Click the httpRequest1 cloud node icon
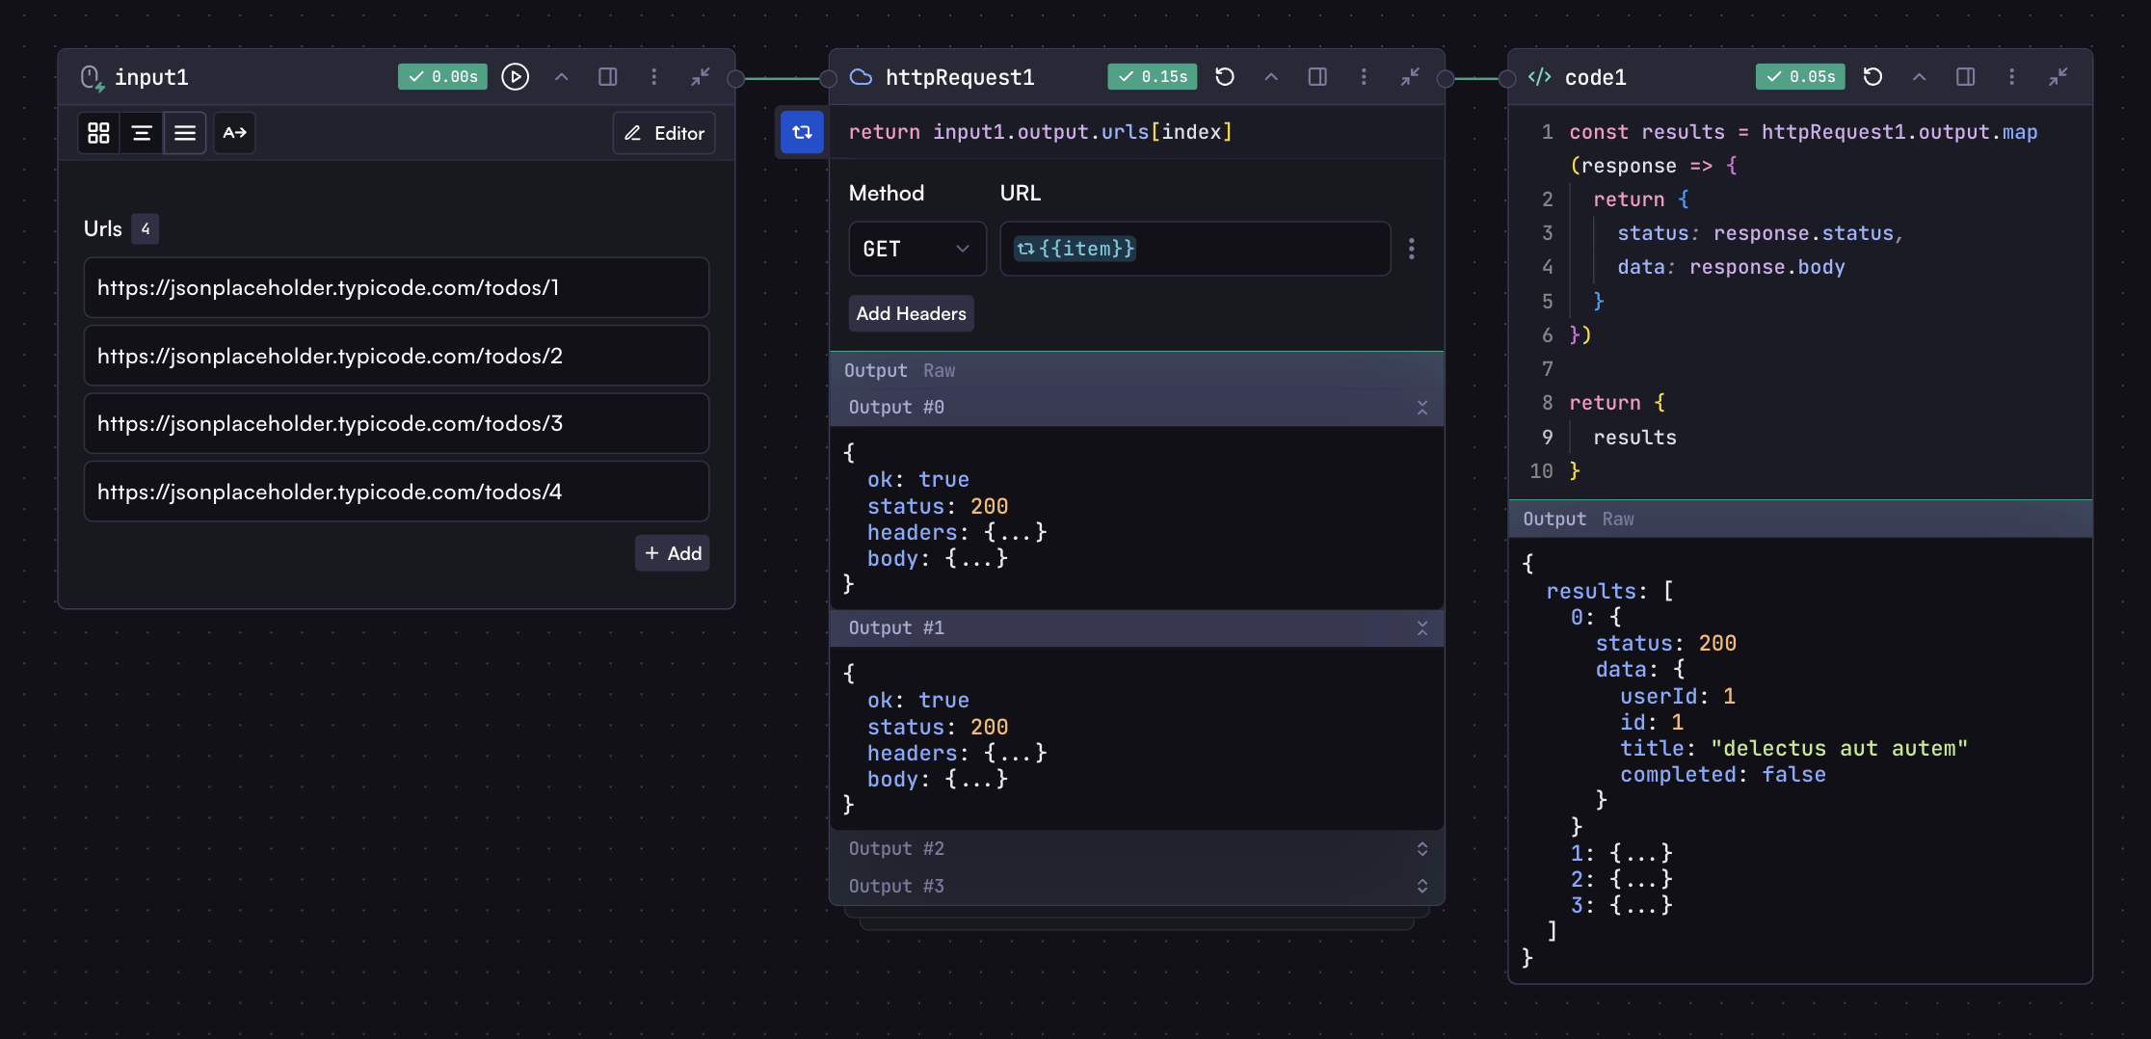 pyautogui.click(x=860, y=77)
